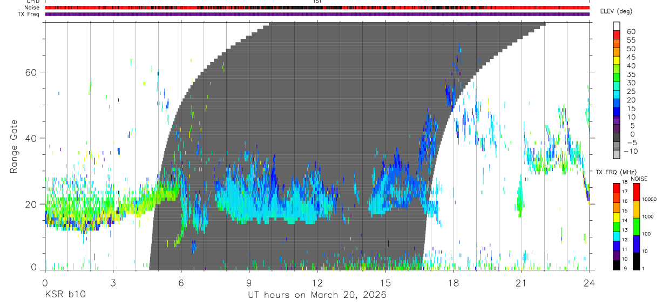This screenshot has height=306, width=663.
Task: Select the yellow 14–15 TX FRQ swatch
Action: 617,217
